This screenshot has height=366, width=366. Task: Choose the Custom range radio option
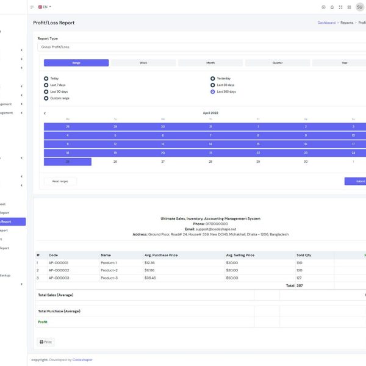click(46, 98)
